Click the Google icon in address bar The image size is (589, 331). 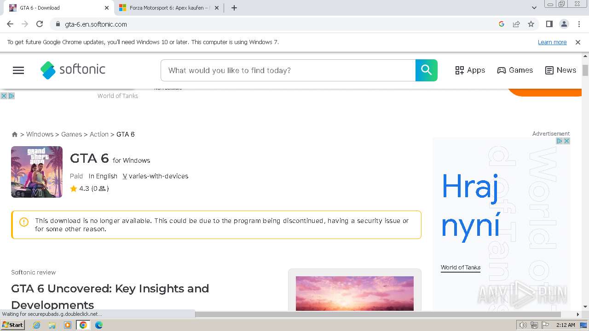(x=502, y=24)
